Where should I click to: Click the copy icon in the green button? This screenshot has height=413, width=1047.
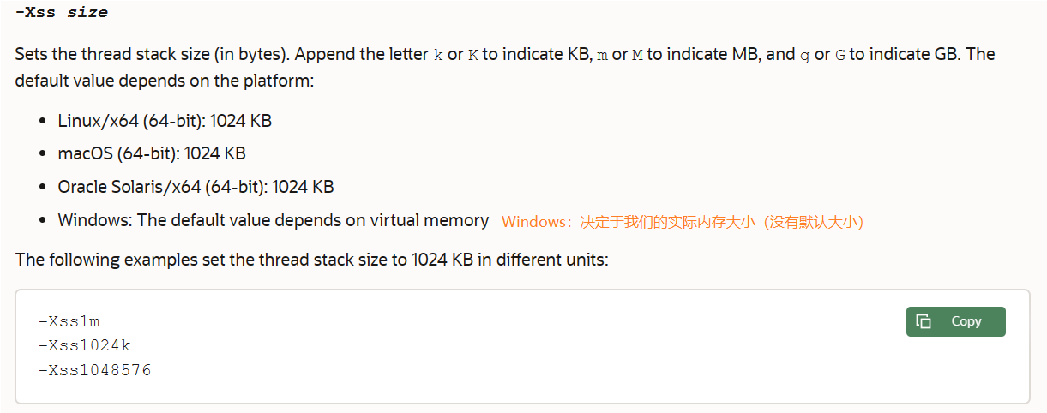coord(924,321)
